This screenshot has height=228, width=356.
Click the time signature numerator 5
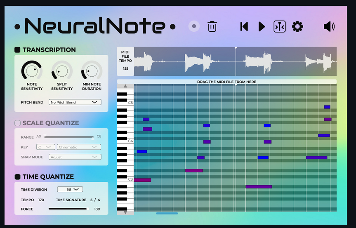point(92,200)
